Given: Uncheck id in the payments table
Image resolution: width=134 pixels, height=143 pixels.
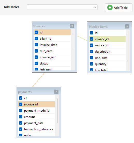Looking at the screenshot, I should [x=21, y=98].
